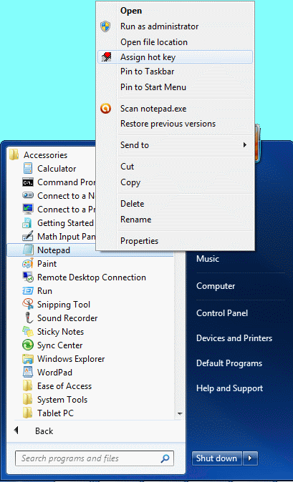Select the Calculator label
The height and width of the screenshot is (482, 293).
point(57,169)
